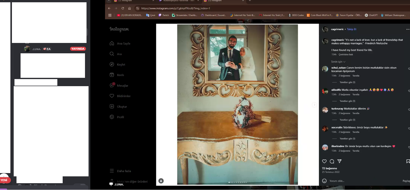Open the Twitch bookmark
Image resolution: width=410 pixels, height=190 pixels.
point(164,15)
